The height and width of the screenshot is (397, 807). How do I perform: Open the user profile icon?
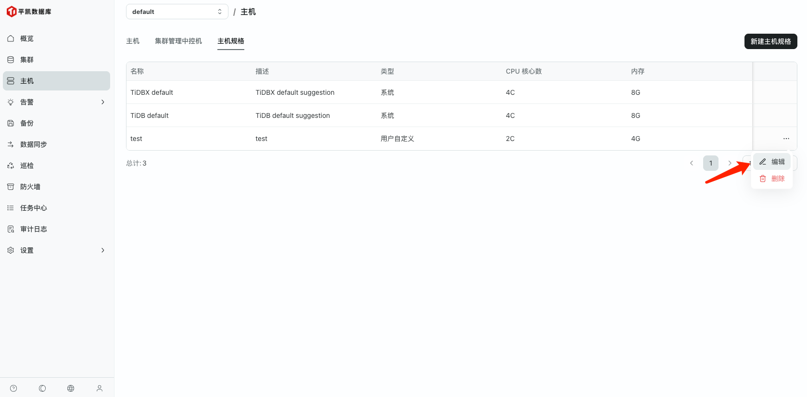(x=100, y=388)
